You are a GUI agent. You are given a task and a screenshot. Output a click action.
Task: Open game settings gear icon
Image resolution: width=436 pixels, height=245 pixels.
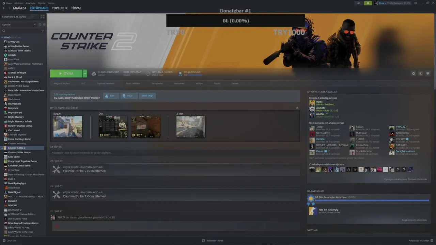(x=414, y=73)
